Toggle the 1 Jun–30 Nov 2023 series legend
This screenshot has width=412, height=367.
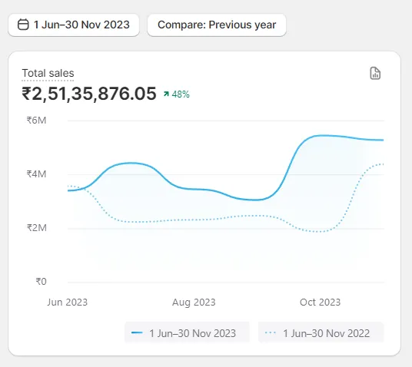(187, 333)
